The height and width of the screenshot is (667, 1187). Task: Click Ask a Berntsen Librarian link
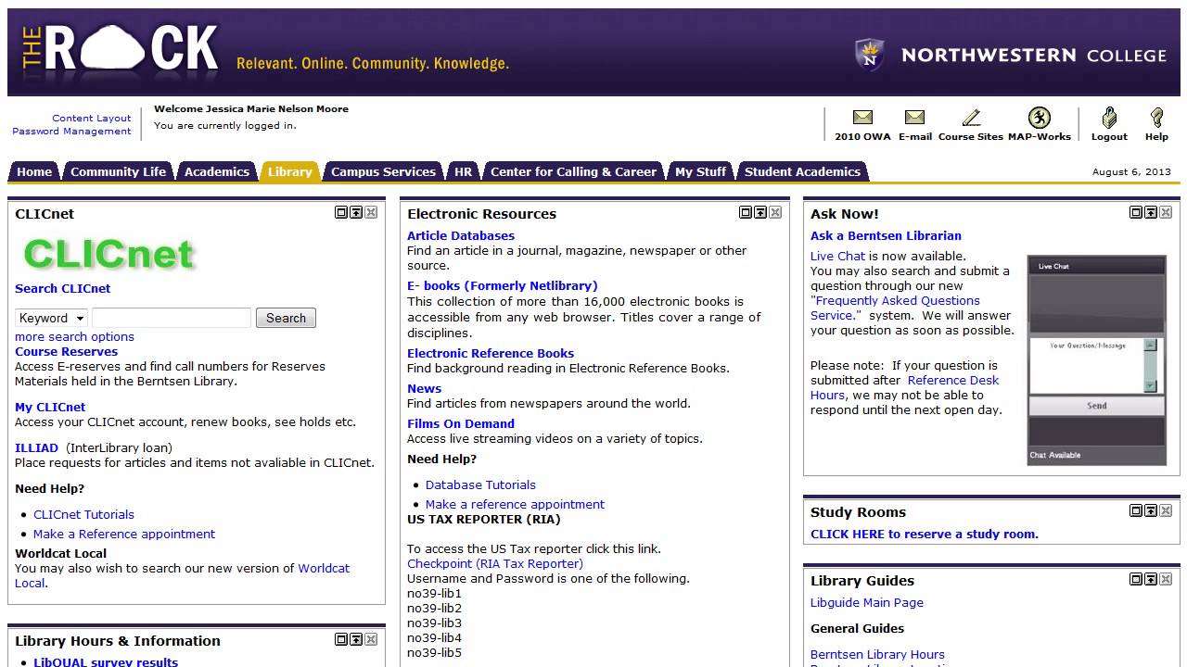coord(886,235)
